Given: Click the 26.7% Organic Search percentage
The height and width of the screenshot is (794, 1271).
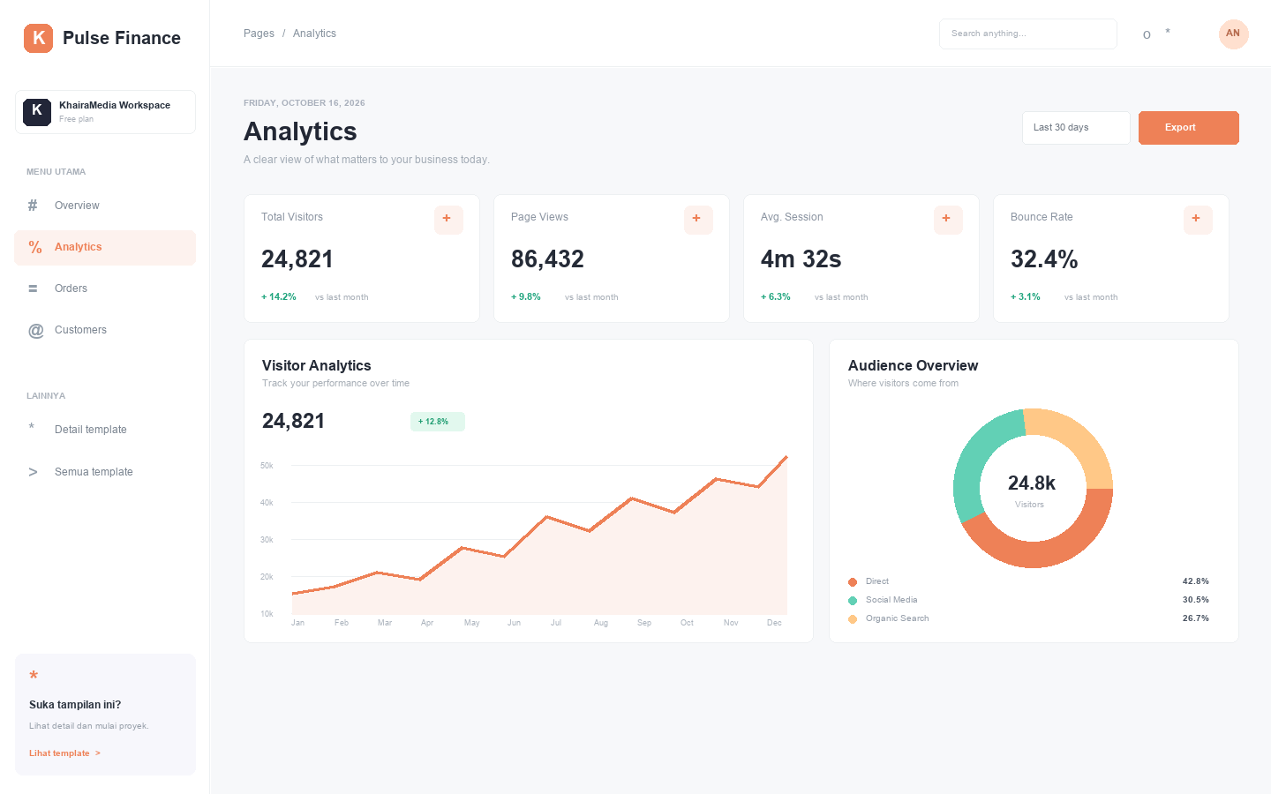Looking at the screenshot, I should coord(1196,618).
